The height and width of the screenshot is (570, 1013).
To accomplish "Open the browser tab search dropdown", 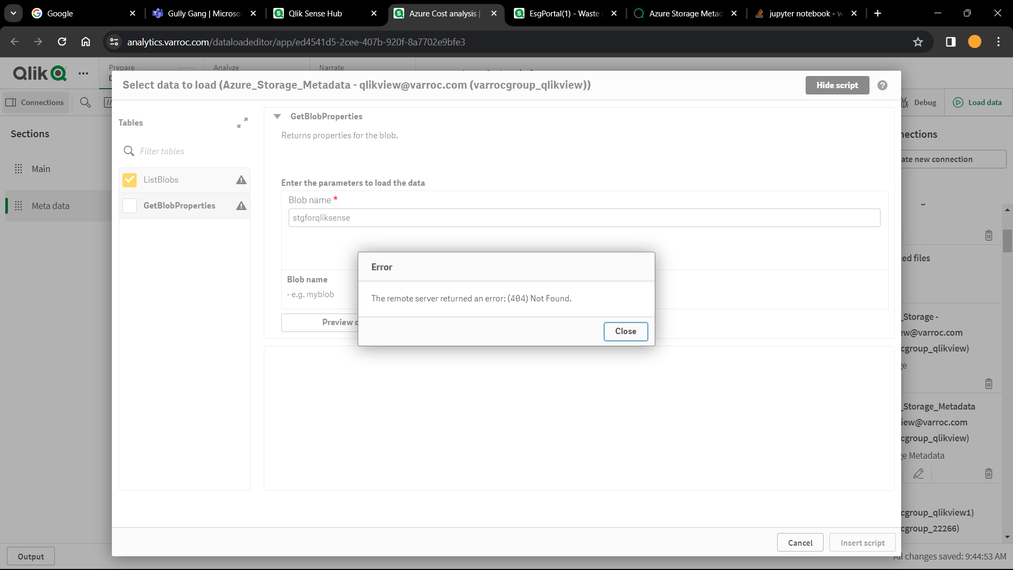I will pyautogui.click(x=13, y=13).
